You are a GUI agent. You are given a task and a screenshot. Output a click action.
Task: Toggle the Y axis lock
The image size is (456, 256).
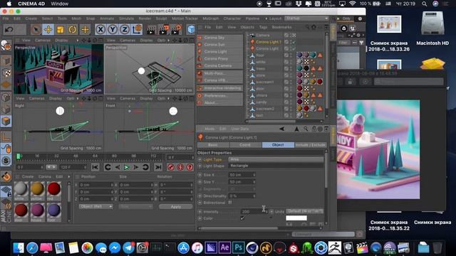[x=113, y=29]
